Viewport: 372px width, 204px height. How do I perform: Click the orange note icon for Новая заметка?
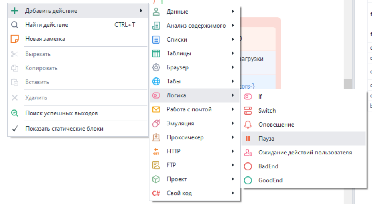click(15, 39)
